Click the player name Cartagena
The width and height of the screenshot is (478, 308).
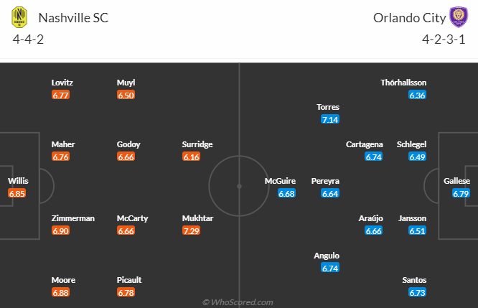(x=364, y=144)
